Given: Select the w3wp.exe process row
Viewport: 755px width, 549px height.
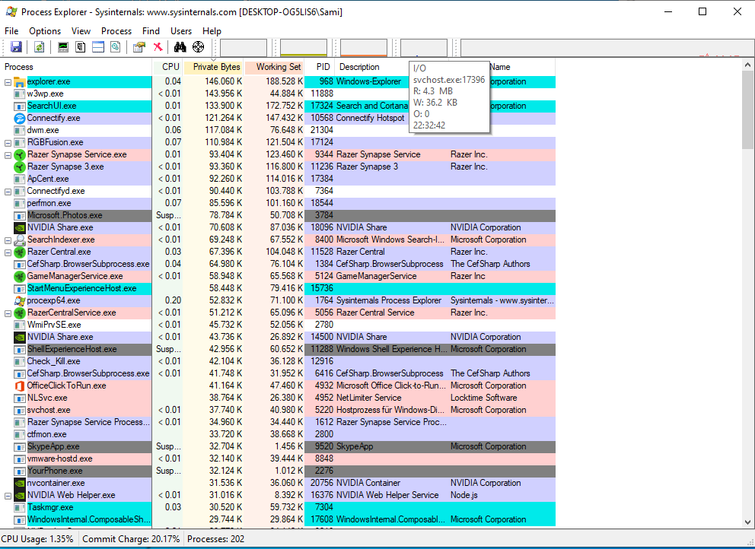Looking at the screenshot, I should [278, 94].
